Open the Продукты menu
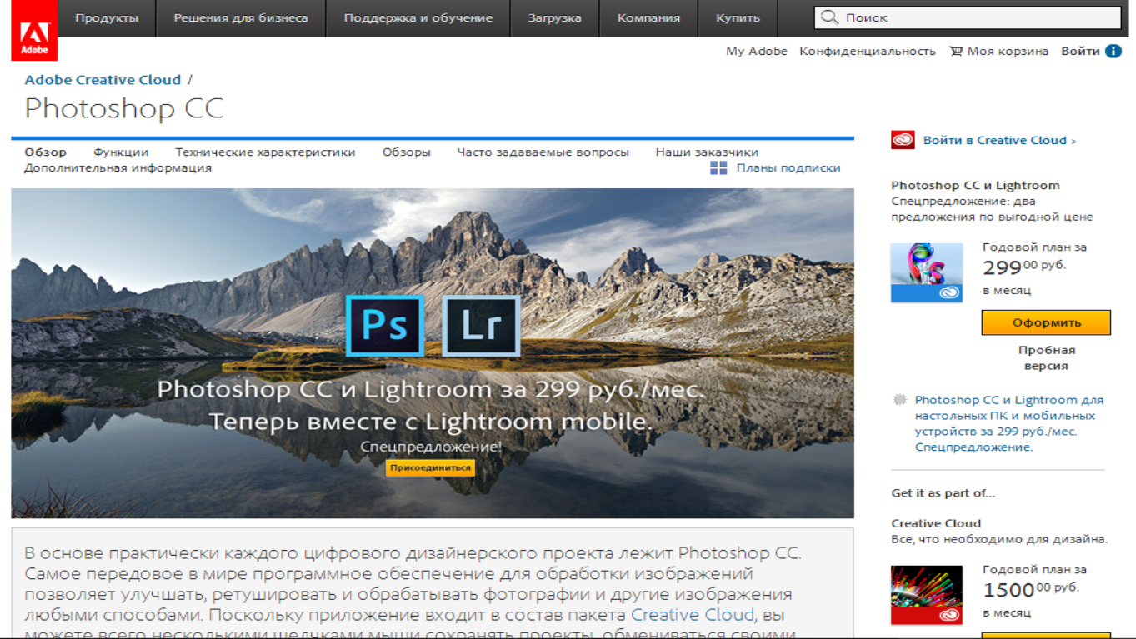 click(107, 18)
